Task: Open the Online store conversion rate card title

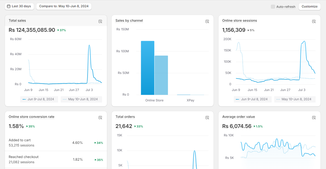Action: tap(32, 117)
